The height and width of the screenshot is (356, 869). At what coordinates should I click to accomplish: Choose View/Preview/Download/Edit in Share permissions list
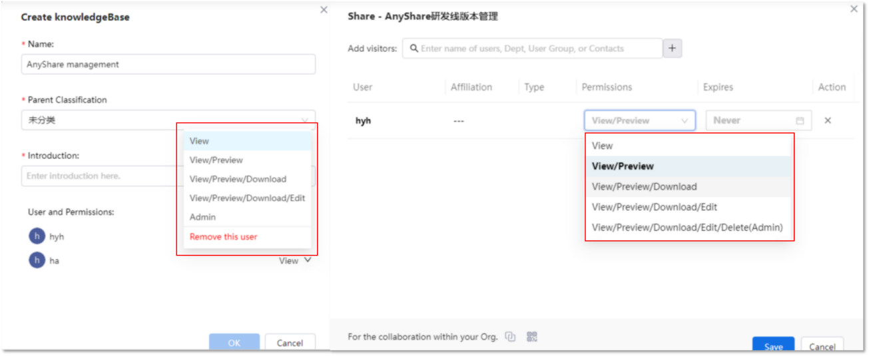pos(689,207)
